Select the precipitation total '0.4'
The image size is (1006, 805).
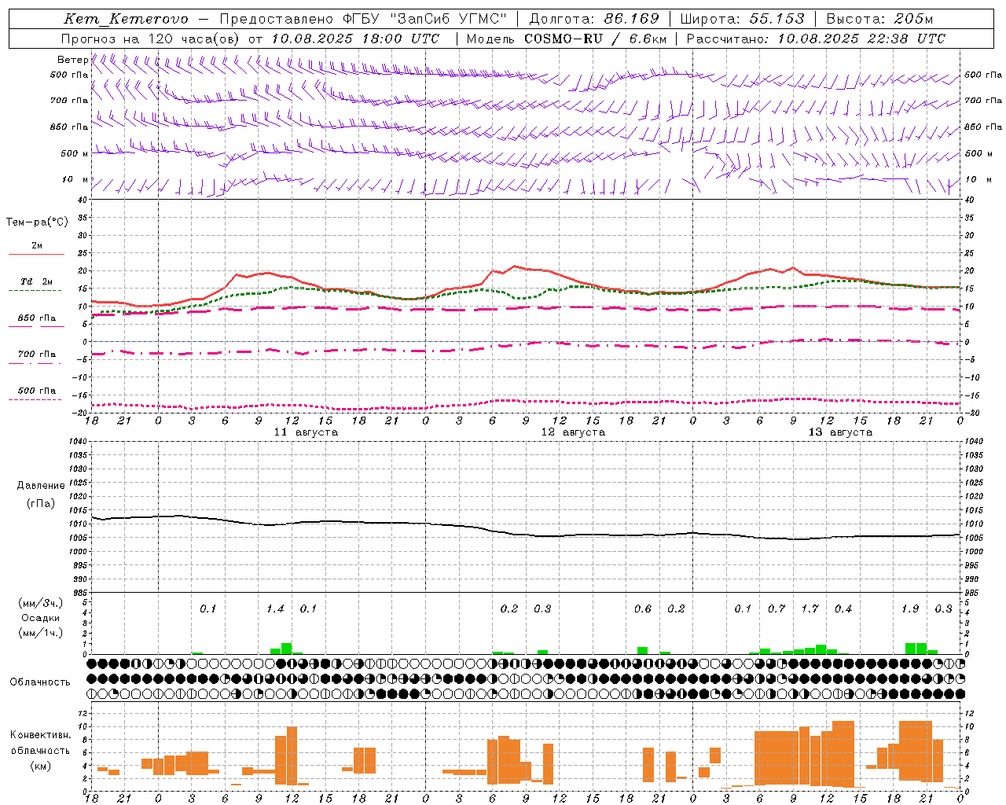[x=843, y=609]
